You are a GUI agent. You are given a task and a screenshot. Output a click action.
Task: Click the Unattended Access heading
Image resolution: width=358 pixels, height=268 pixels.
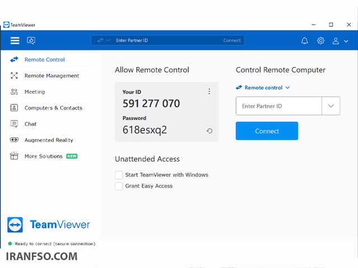147,159
